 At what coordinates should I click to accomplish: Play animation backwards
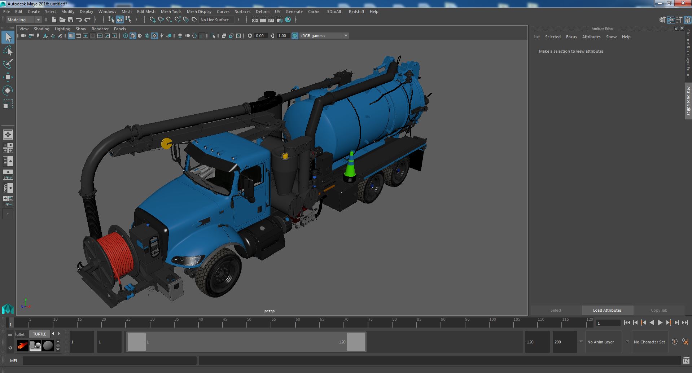(x=652, y=323)
